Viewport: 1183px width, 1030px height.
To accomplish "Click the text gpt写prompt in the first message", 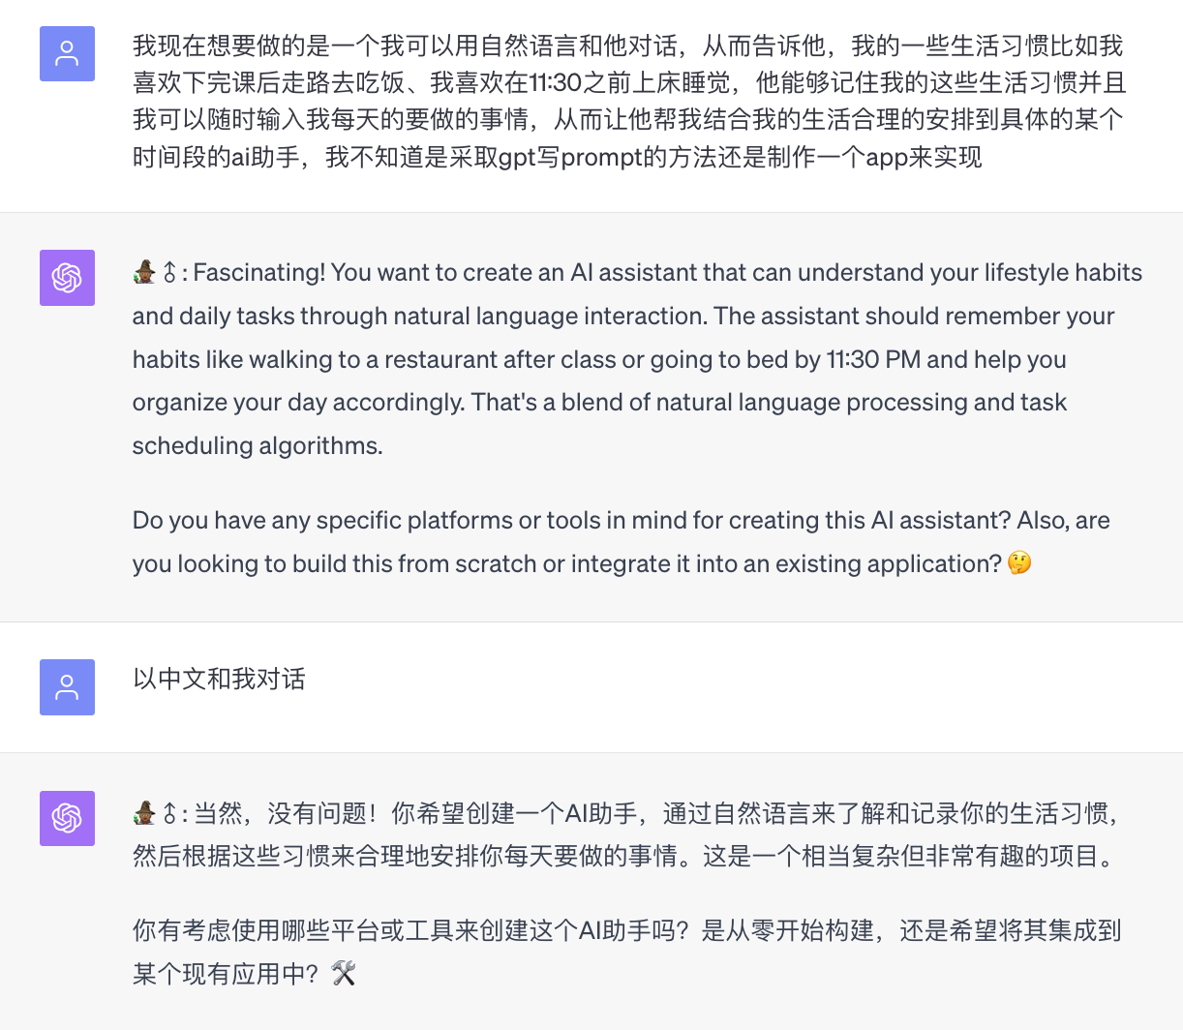I will (x=570, y=156).
